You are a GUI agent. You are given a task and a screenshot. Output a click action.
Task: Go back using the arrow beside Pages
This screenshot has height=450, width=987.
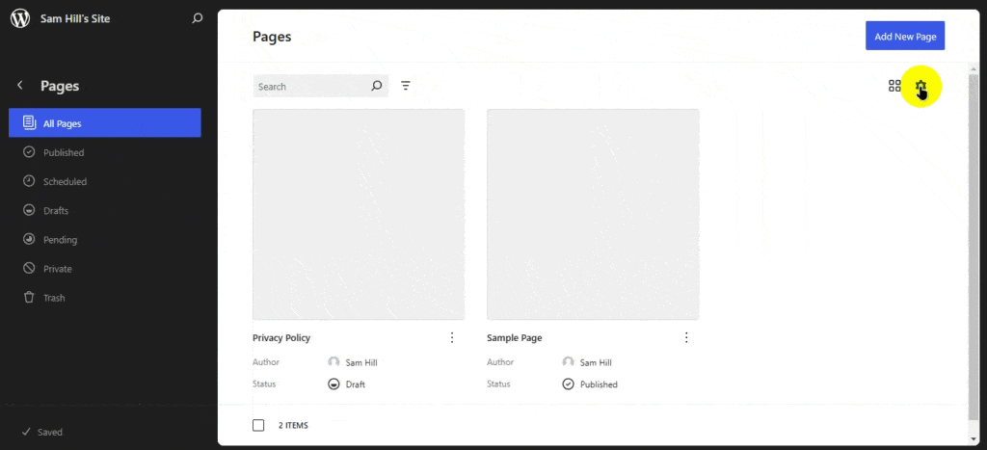20,86
